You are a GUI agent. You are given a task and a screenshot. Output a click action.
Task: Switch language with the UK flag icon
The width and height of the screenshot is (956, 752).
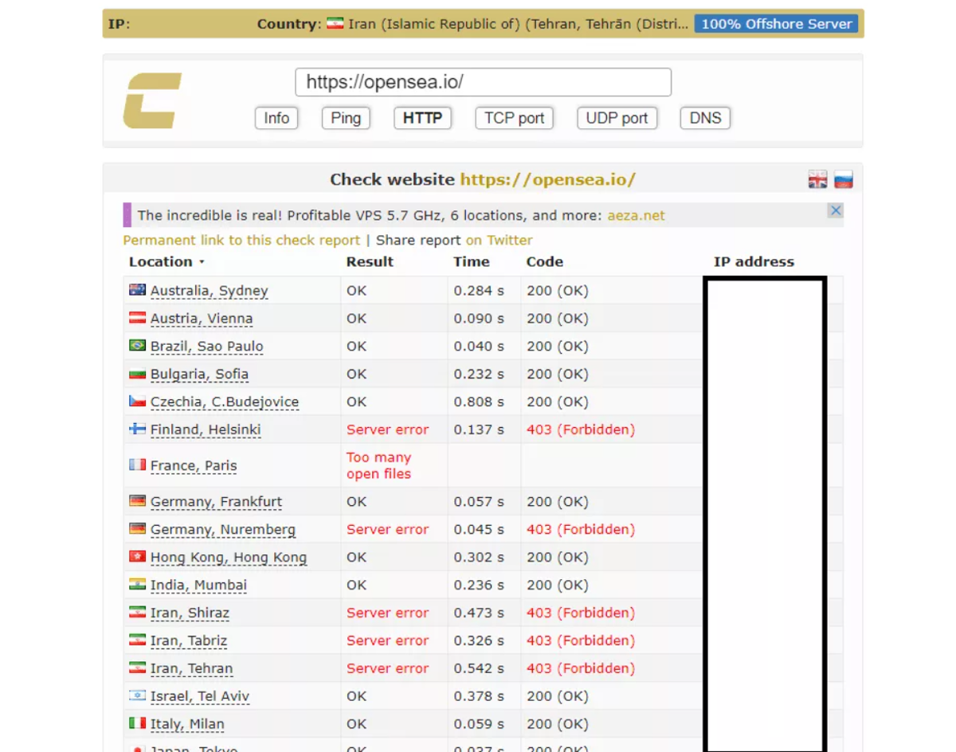click(817, 180)
